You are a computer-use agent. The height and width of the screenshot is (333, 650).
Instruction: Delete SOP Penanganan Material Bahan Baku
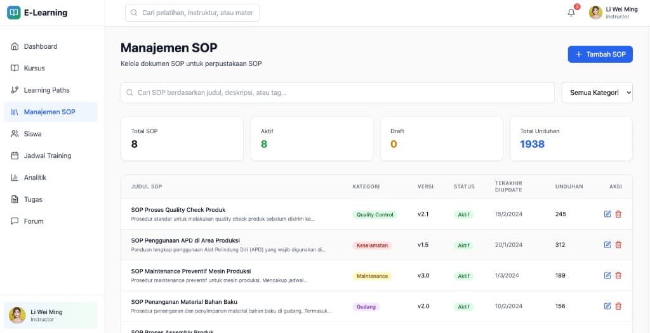coord(618,306)
